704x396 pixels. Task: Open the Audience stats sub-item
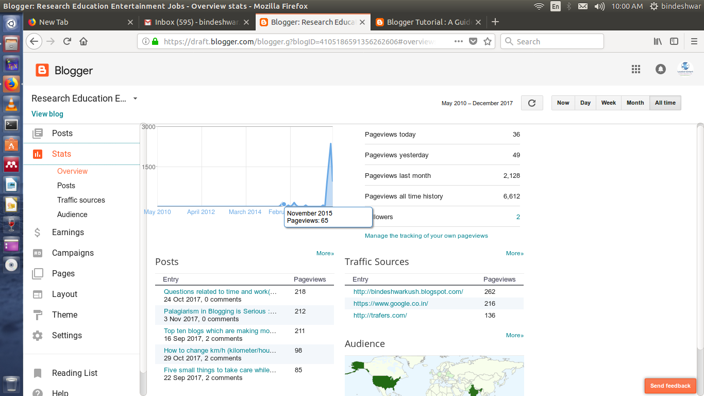tap(72, 214)
